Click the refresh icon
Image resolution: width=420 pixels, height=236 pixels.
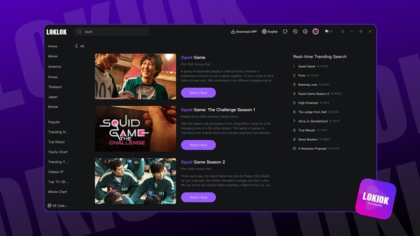(285, 32)
